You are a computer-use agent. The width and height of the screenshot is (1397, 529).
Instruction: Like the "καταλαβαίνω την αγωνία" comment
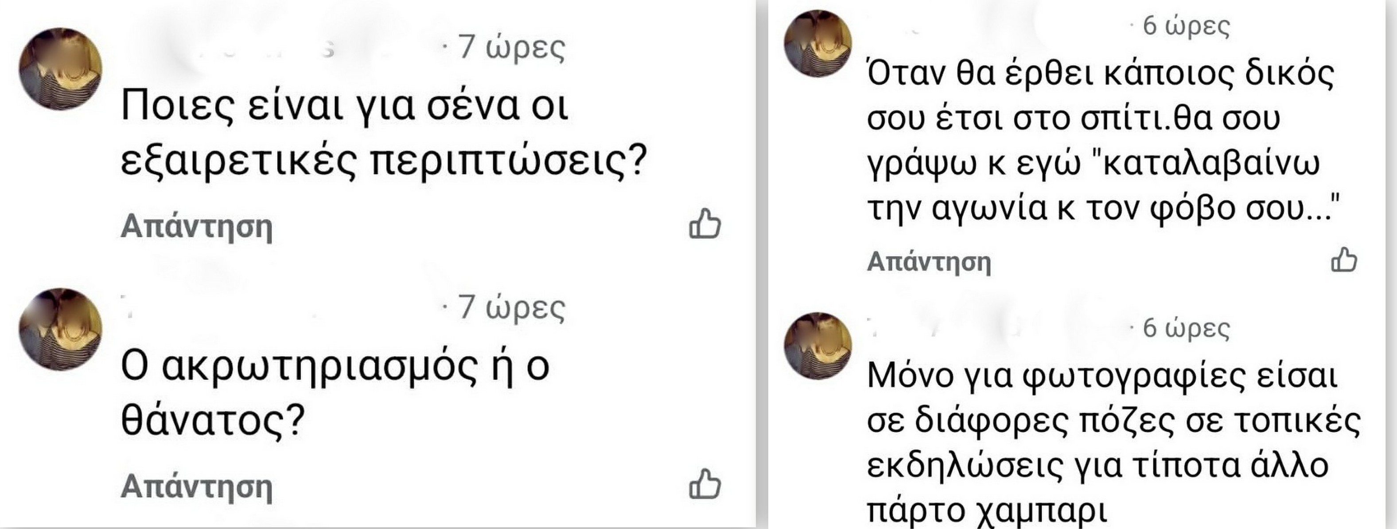click(1344, 259)
